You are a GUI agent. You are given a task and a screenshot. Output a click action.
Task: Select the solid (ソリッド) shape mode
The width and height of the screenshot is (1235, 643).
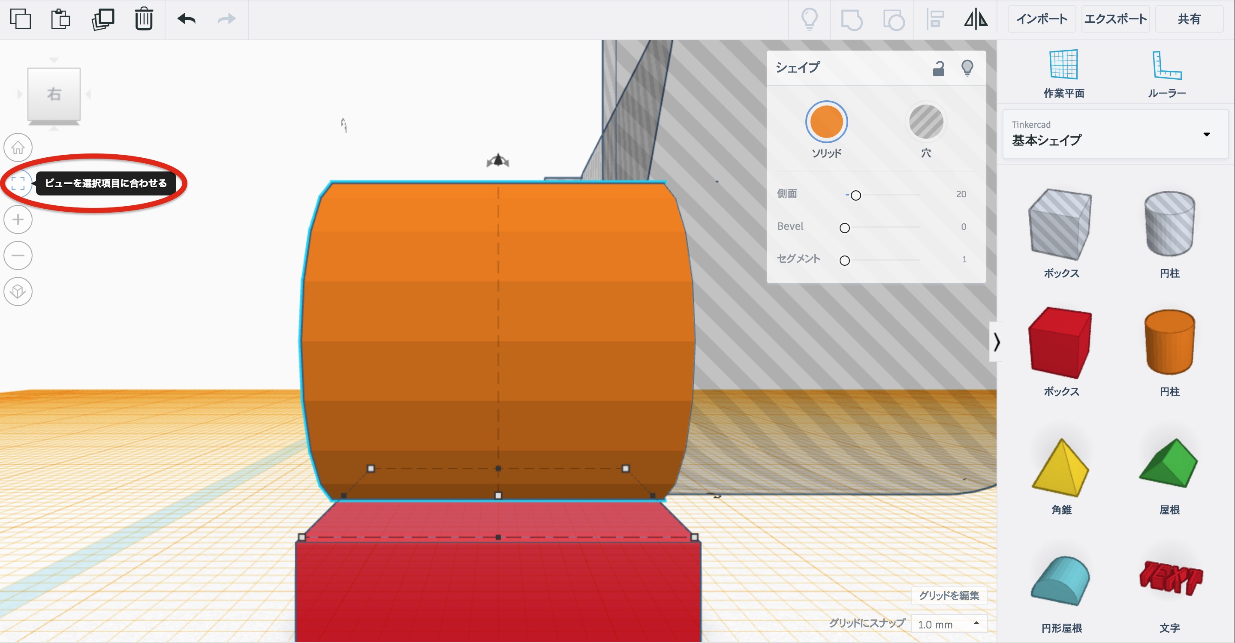tap(826, 122)
